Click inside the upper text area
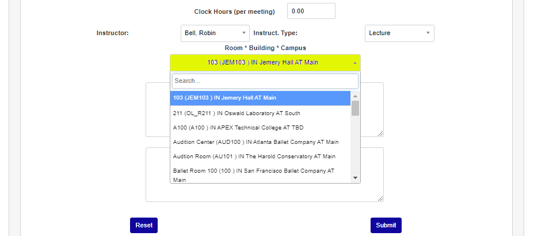The width and height of the screenshot is (534, 236). (158, 109)
